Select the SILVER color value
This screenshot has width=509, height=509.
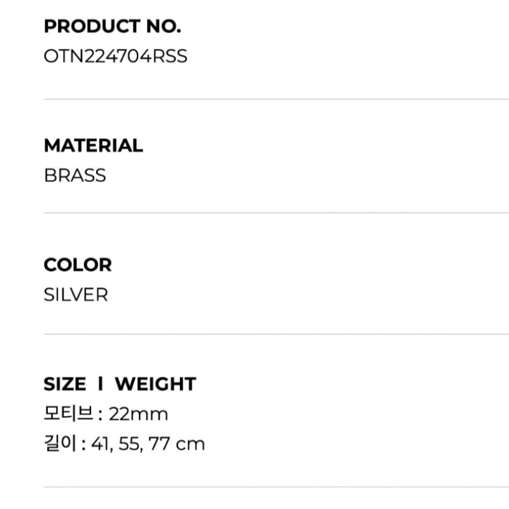click(76, 295)
